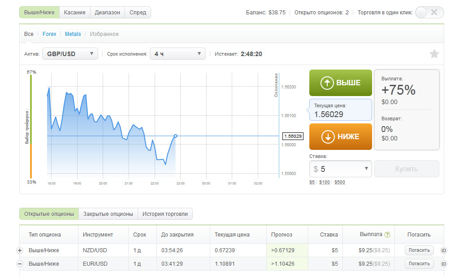Add GBP/USD to favorites with star icon
The width and height of the screenshot is (468, 276).
(x=434, y=54)
